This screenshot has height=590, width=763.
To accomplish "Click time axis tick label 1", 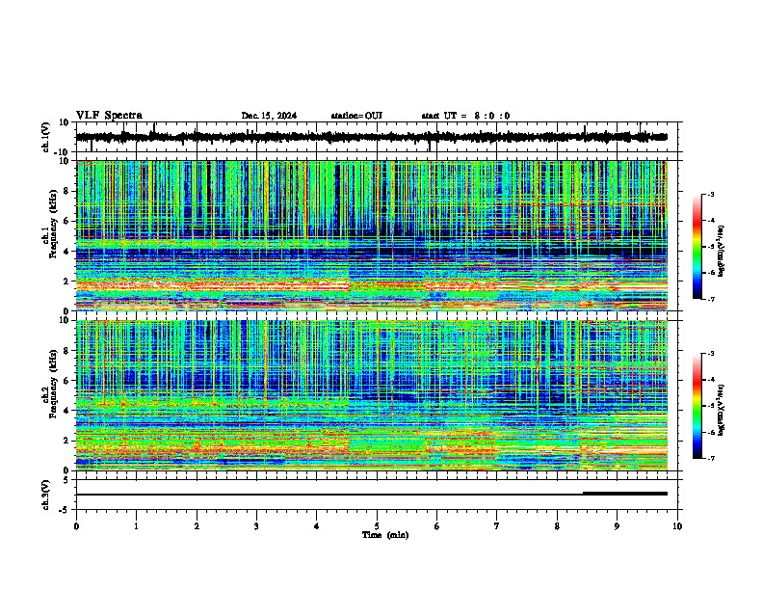I will tap(136, 526).
